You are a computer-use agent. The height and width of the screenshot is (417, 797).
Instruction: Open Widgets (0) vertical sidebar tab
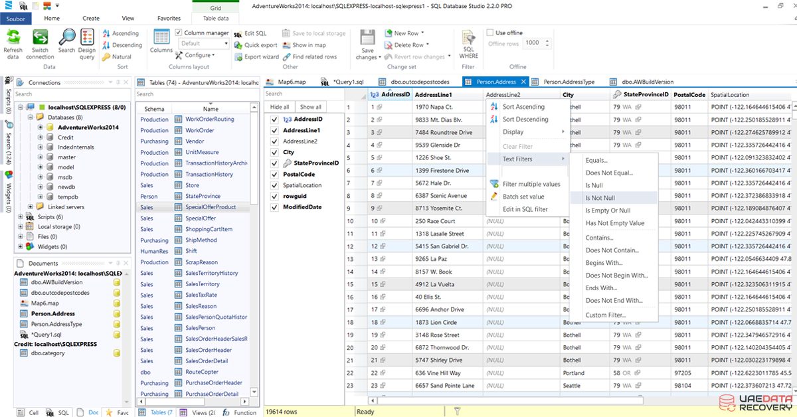(8, 192)
